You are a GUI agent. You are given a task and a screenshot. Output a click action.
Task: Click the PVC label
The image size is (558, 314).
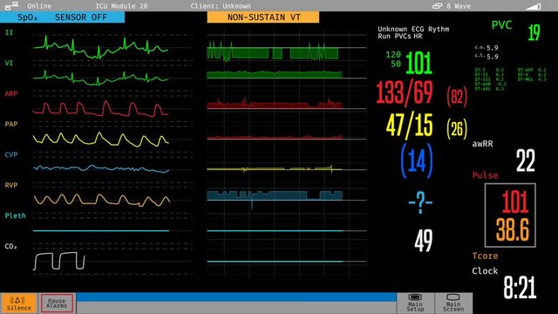501,25
